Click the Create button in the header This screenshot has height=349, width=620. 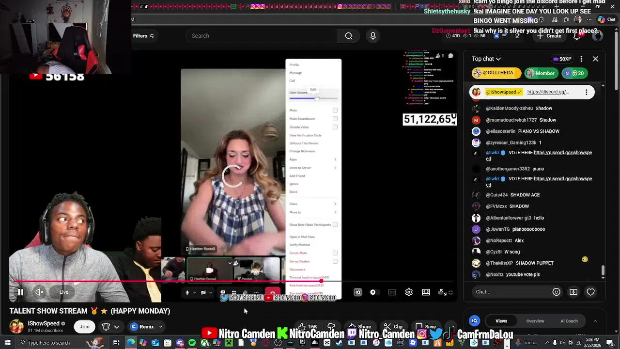coord(549,36)
